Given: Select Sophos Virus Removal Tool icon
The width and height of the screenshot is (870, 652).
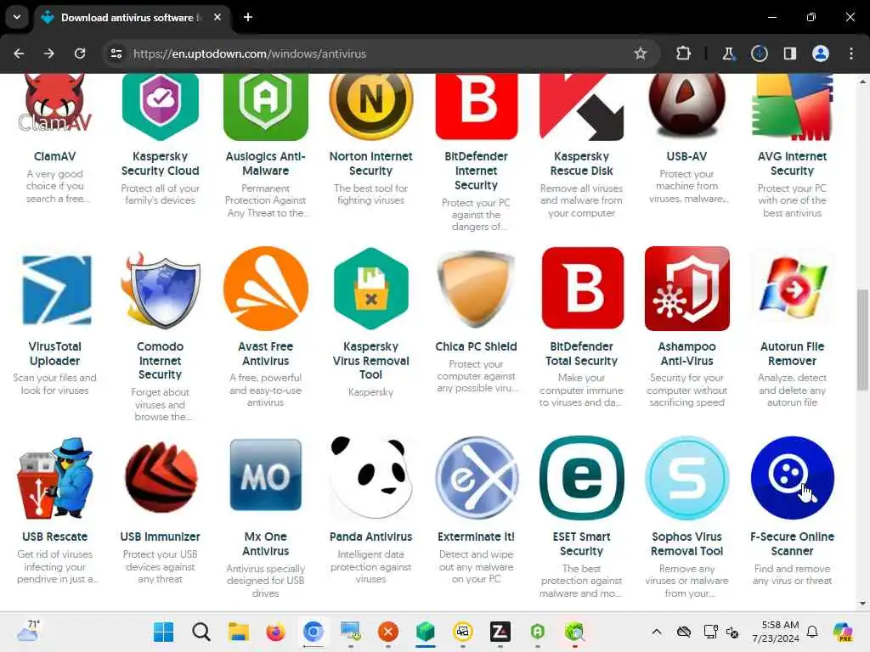Looking at the screenshot, I should [686, 478].
